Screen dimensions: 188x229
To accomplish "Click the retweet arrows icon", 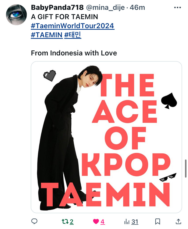I will click(65, 222).
